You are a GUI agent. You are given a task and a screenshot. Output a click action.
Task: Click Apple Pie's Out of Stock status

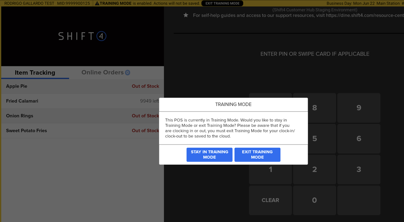click(x=145, y=86)
